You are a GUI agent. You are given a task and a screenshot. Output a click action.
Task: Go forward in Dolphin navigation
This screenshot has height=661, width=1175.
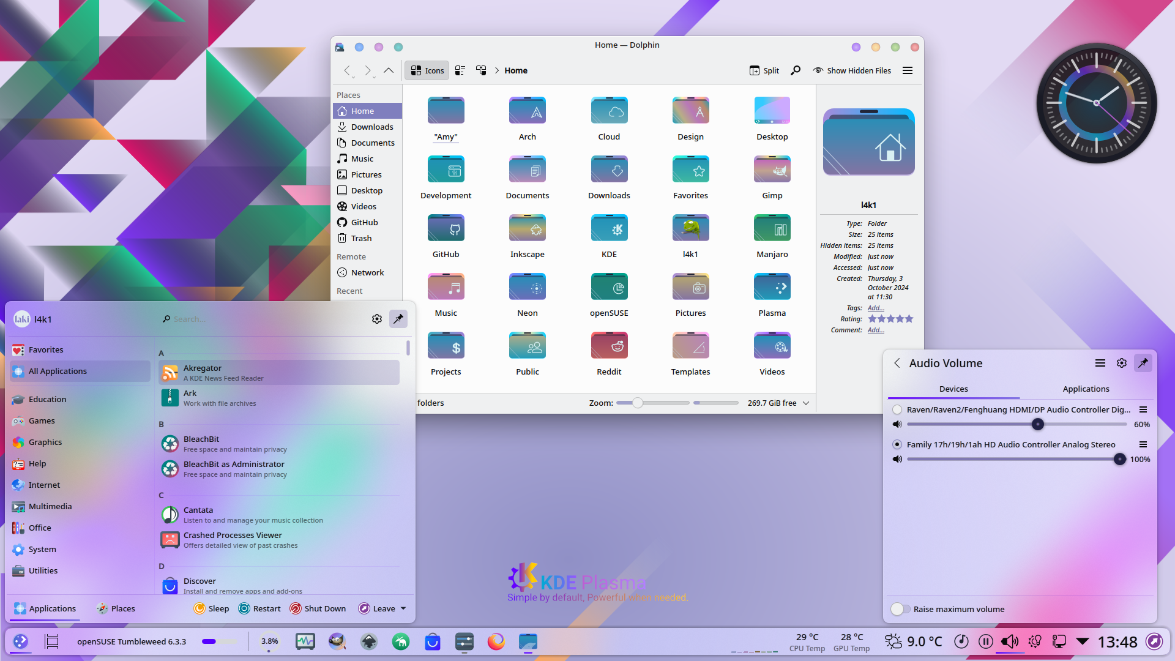pyautogui.click(x=368, y=70)
